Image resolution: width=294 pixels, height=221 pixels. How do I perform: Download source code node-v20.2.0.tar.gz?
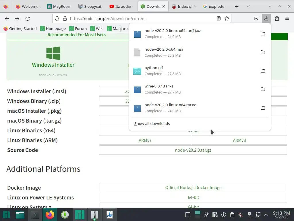[x=193, y=150]
